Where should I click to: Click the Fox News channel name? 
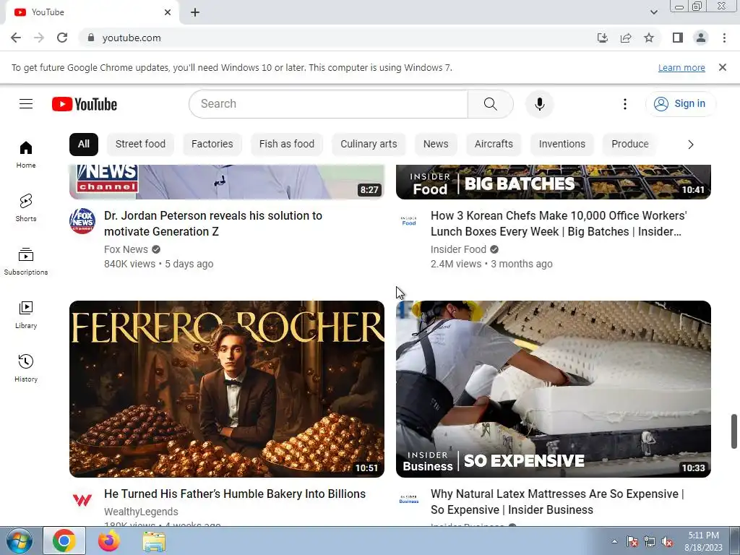126,249
